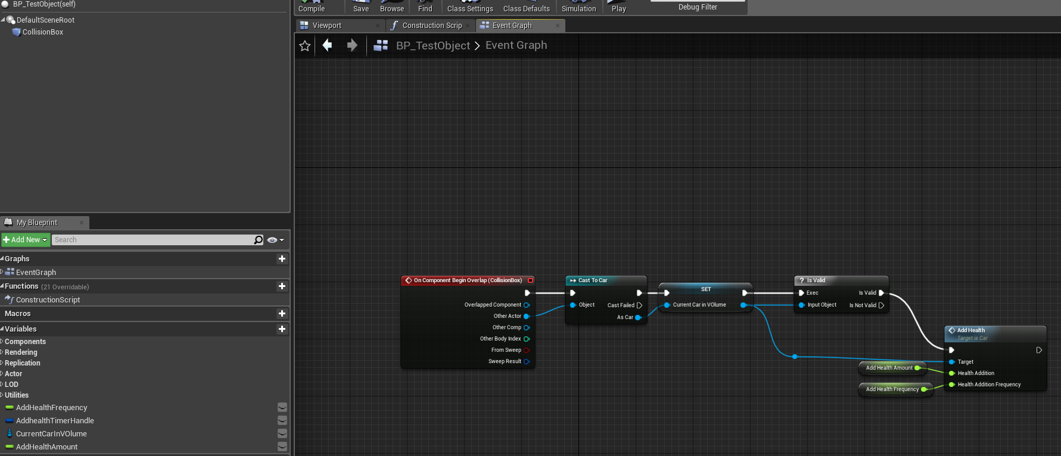Click the wire reroute node below SET
The height and width of the screenshot is (456, 1061).
pyautogui.click(x=795, y=357)
